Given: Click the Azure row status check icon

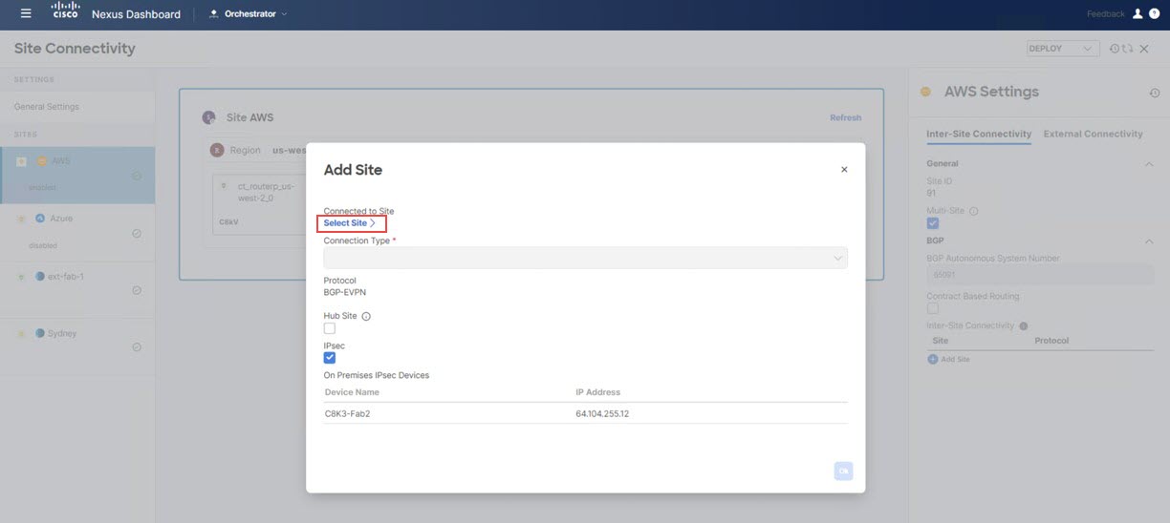Looking at the screenshot, I should (137, 233).
